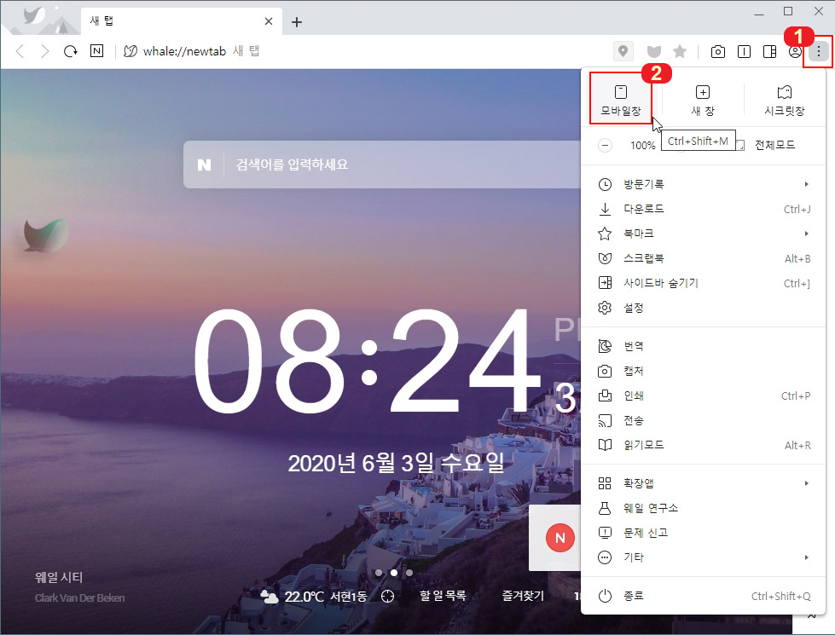Select 번역 translate menu item
Image resolution: width=835 pixels, height=635 pixels.
[704, 347]
